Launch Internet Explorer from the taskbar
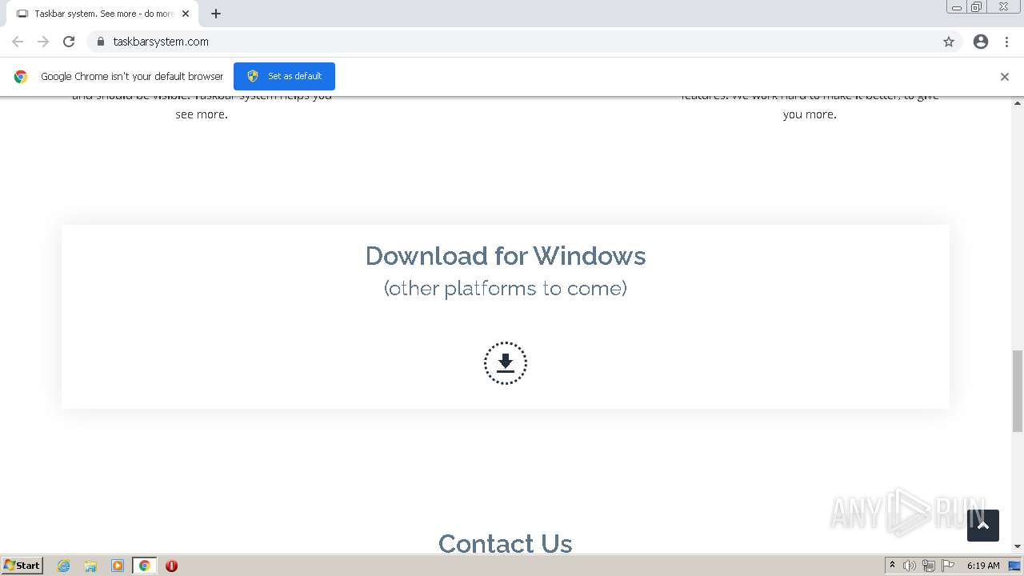 64,566
